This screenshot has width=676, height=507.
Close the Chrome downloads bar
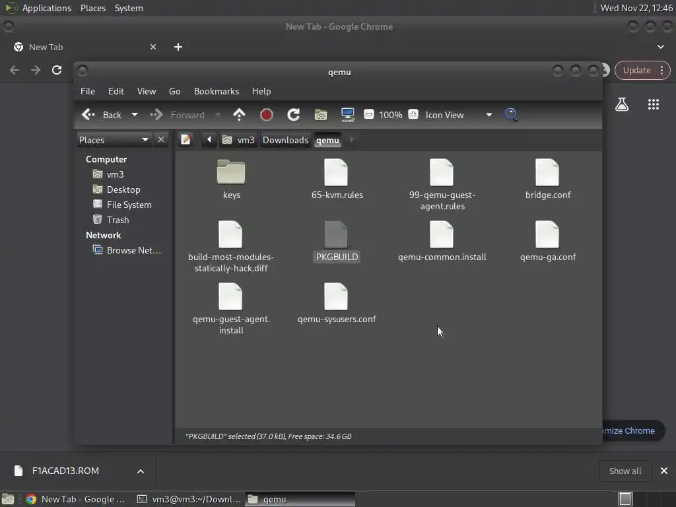point(664,471)
